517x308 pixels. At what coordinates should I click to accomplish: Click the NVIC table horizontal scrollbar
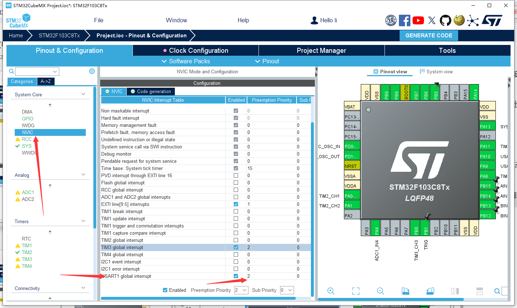(198, 298)
